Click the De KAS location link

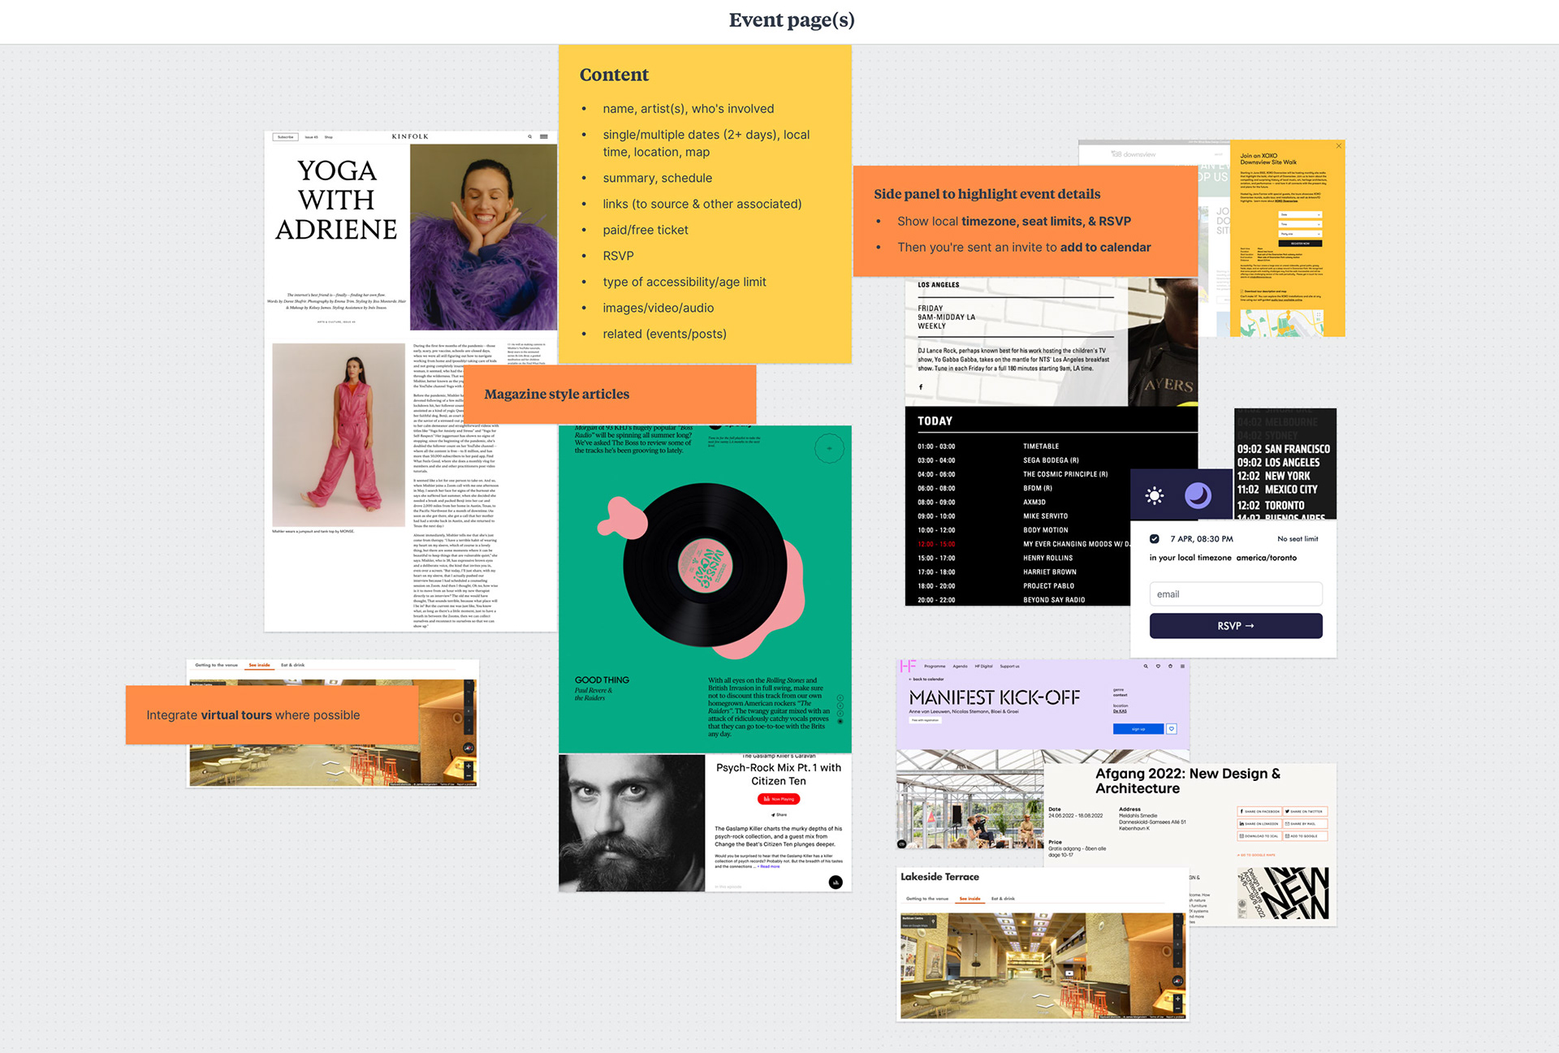[1120, 711]
